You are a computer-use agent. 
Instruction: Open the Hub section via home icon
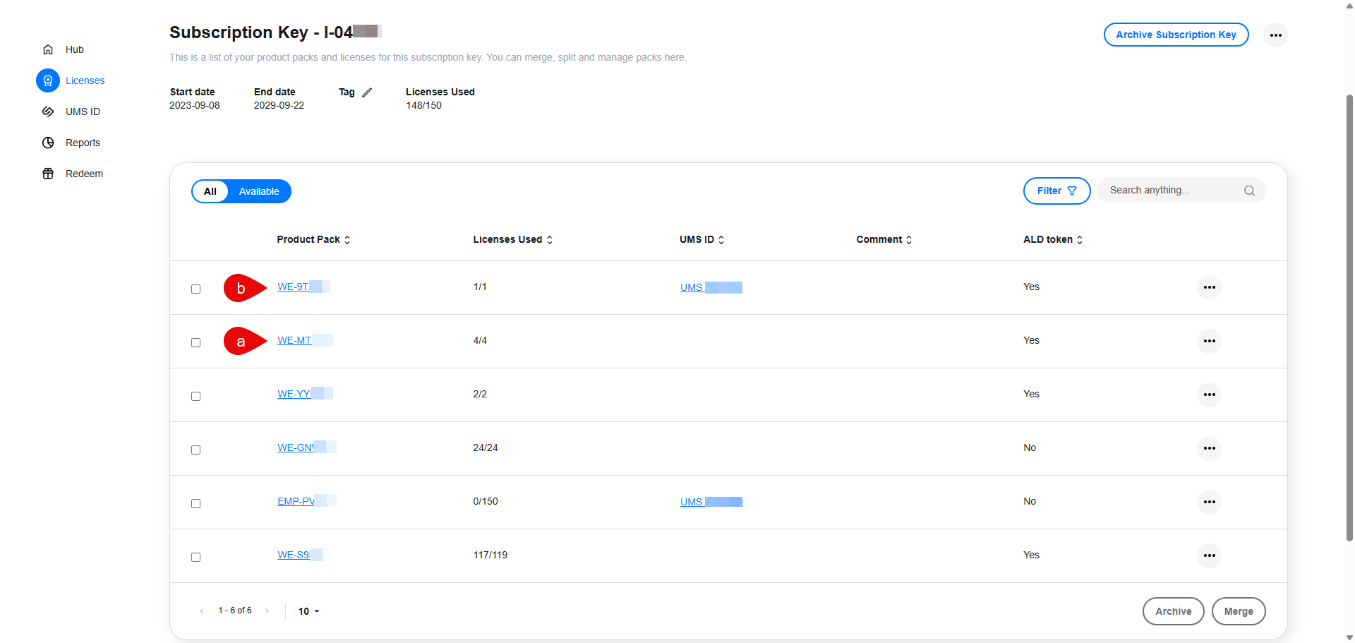48,49
